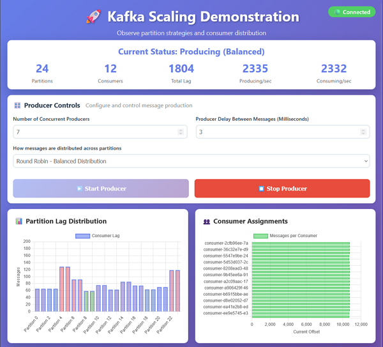383x347 pixels.
Task: Toggle the Messages per Consumer legend
Action: coord(285,236)
